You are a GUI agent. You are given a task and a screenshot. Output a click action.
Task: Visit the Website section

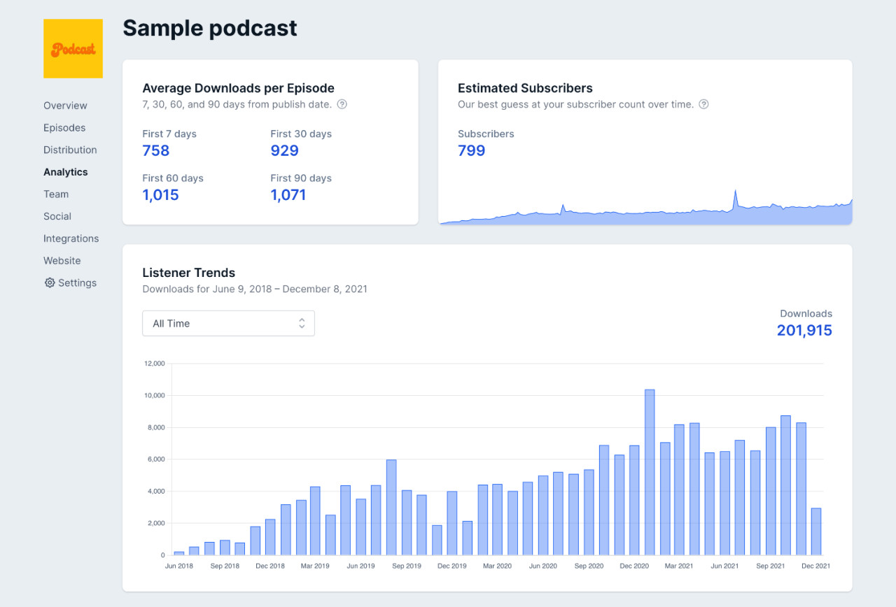[x=62, y=260]
